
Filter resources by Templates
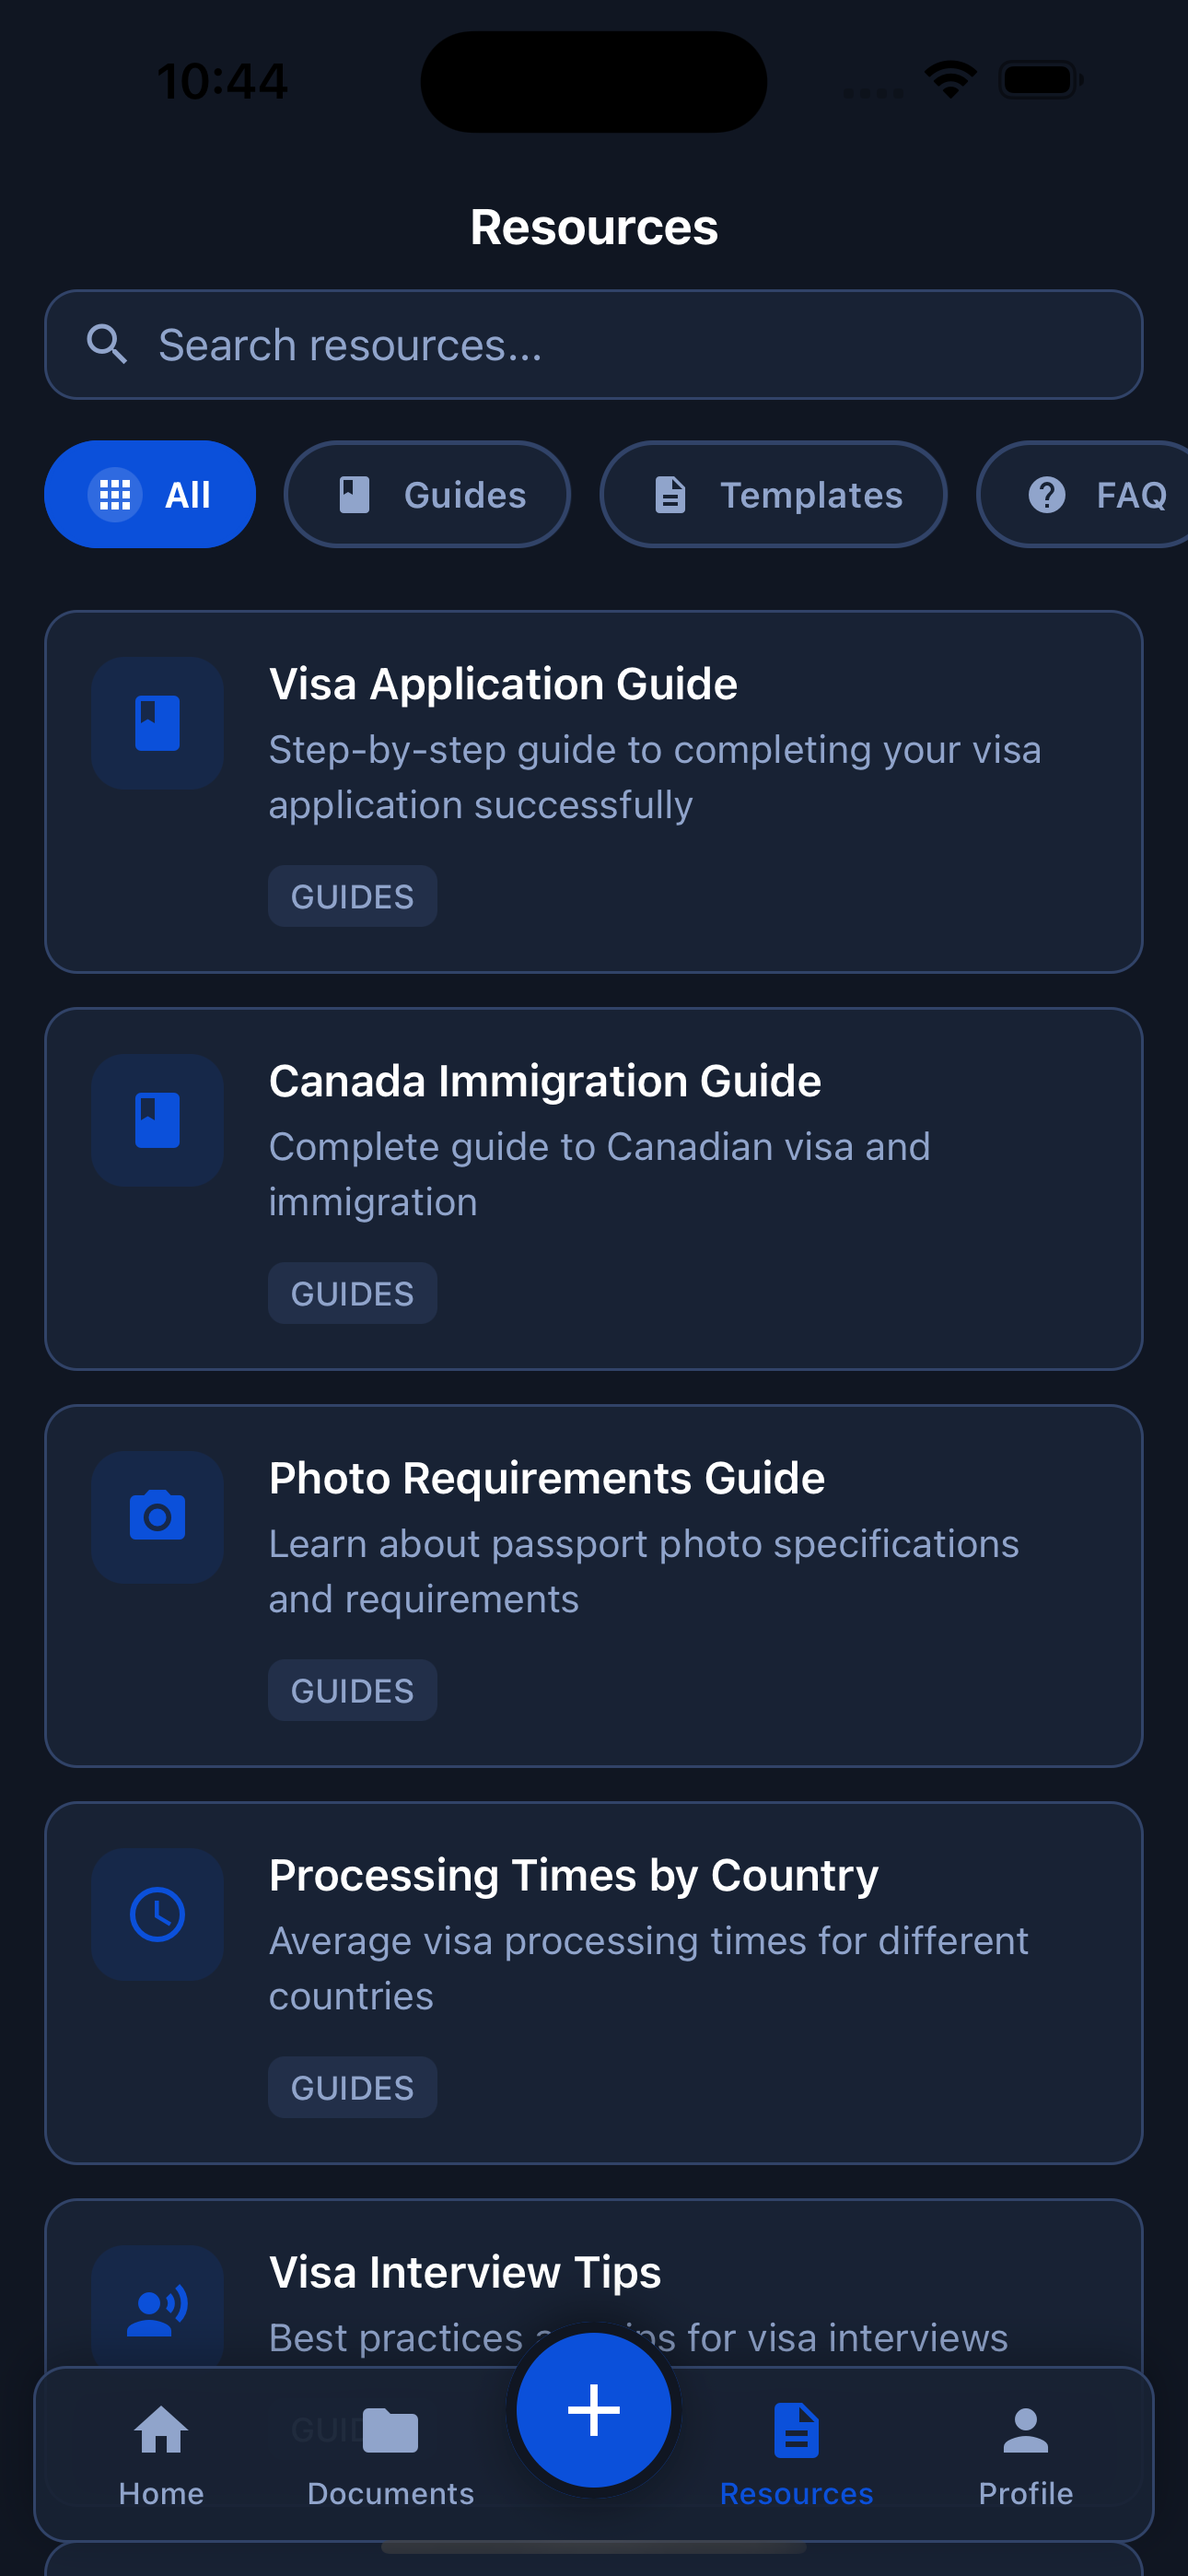(x=773, y=494)
